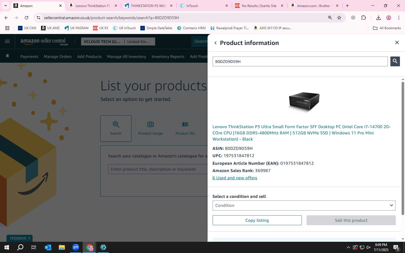Open the bookmarks bar apps grid icon
This screenshot has height=253, width=405.
7,28
